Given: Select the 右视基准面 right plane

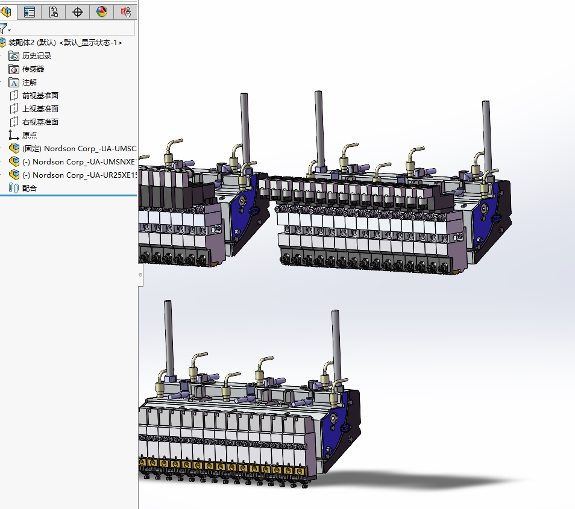Looking at the screenshot, I should pos(40,122).
